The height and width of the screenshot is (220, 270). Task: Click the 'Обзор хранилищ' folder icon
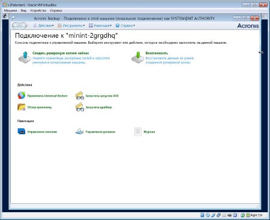click(x=22, y=107)
